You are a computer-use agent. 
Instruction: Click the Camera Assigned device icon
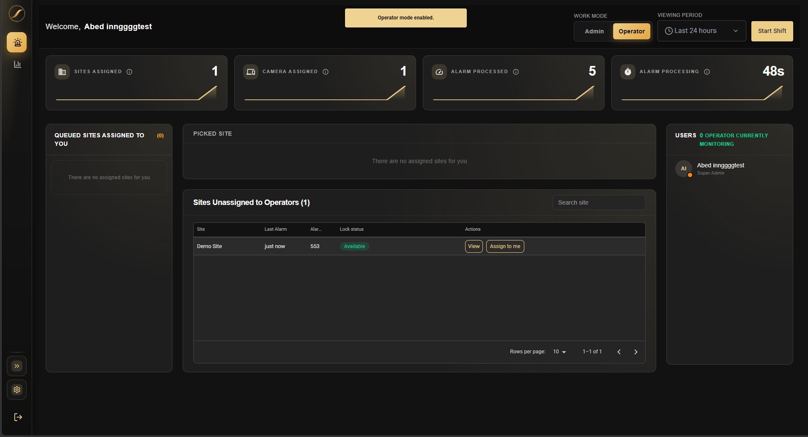pyautogui.click(x=251, y=72)
